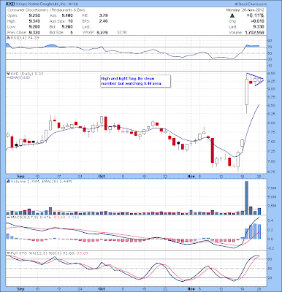This screenshot has width=282, height=292.
Task: Click the EMA(9) 8.52 overlay label
Action: click(19, 77)
